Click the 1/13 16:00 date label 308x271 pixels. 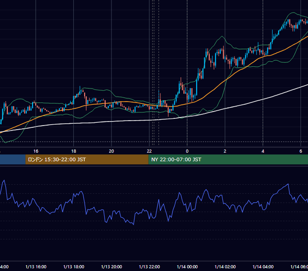36,266
